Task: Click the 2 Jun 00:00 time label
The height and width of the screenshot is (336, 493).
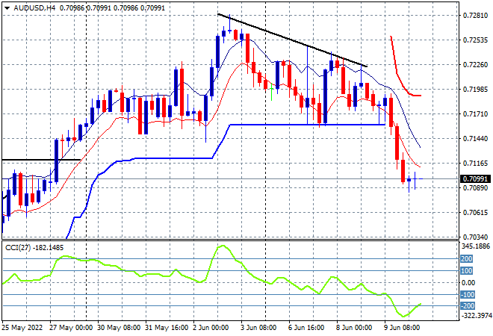Action: coord(211,328)
